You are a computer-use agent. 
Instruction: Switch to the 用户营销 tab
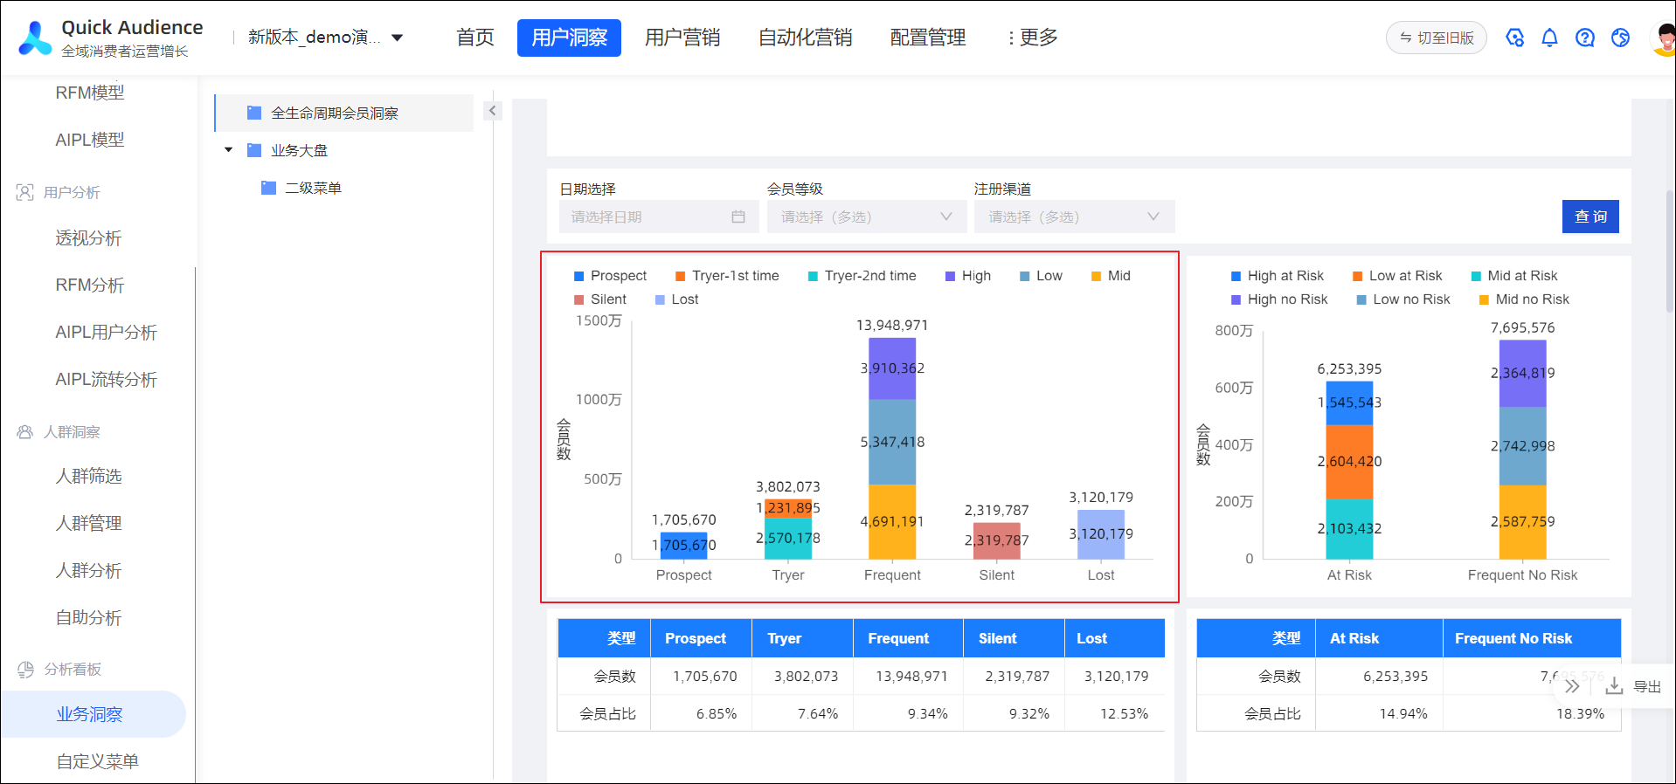click(682, 38)
